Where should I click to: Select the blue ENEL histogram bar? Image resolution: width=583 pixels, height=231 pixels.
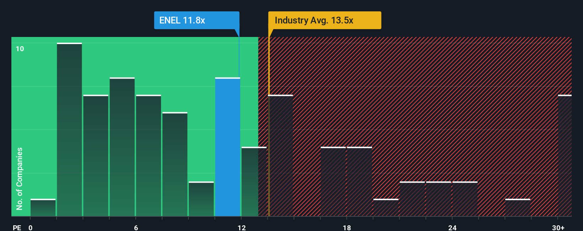[228, 147]
